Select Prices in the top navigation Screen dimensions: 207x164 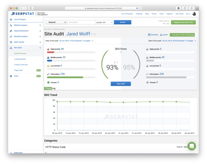tap(154, 14)
